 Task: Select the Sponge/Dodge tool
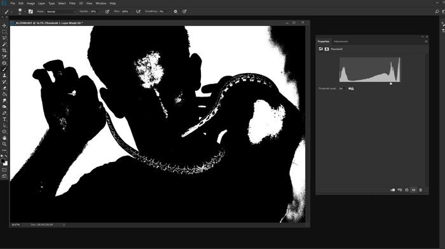point(4,107)
